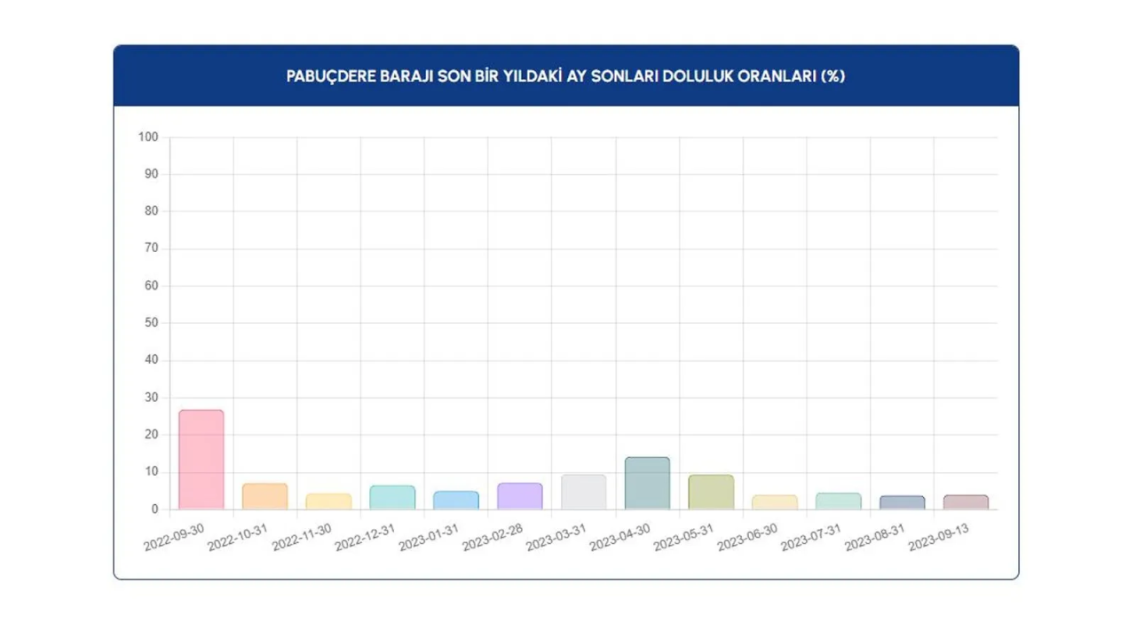Click the pale yellow bar for 2023-06-30
The height and width of the screenshot is (639, 1136).
click(775, 502)
